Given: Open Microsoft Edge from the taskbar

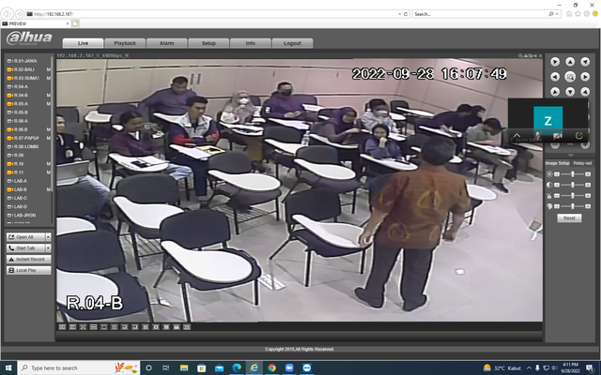Looking at the screenshot, I should 237,367.
